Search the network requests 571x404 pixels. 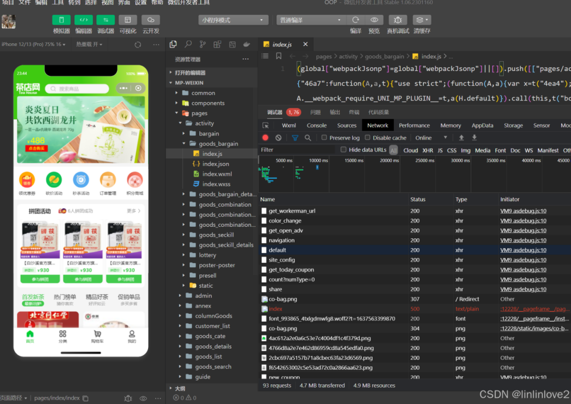(x=308, y=138)
